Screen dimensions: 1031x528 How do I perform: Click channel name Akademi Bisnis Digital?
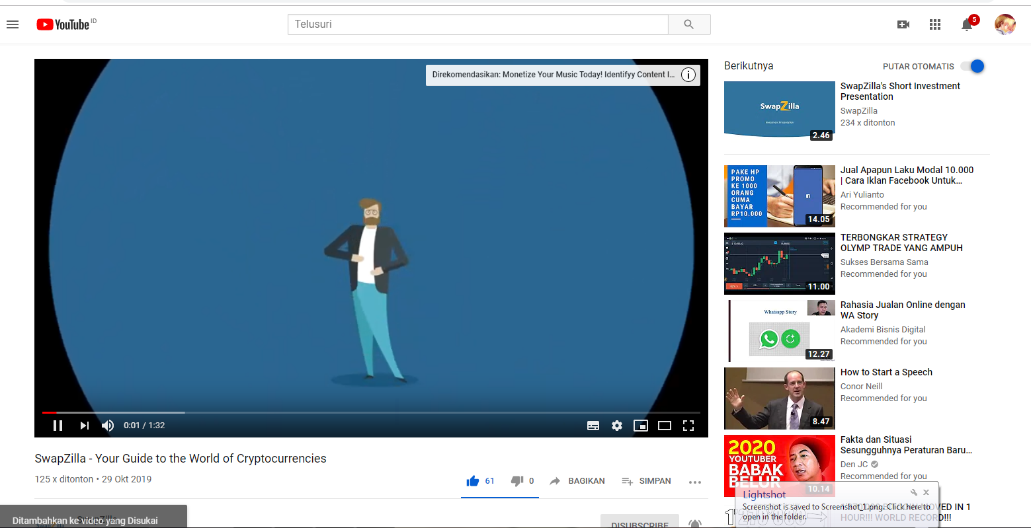[883, 330]
